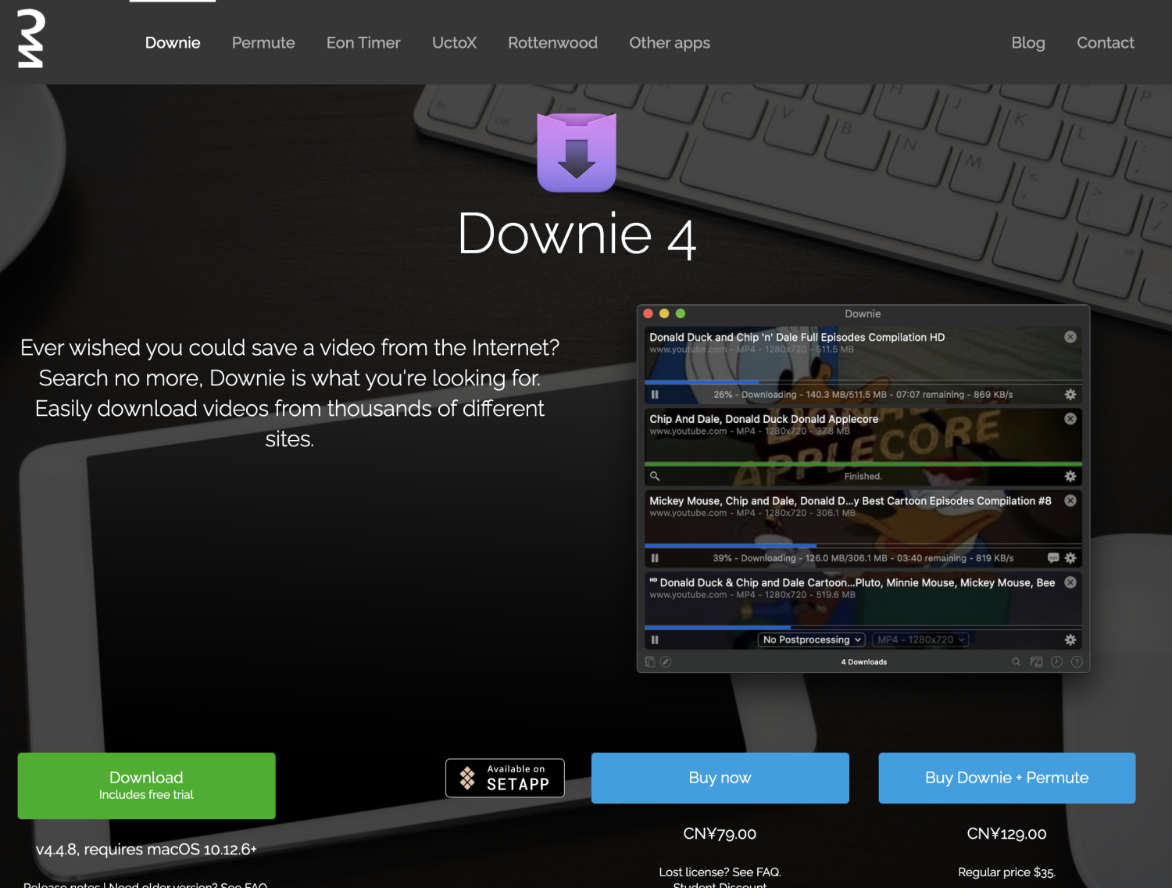The height and width of the screenshot is (888, 1172).
Task: Open the Rottenwood page
Action: pyautogui.click(x=552, y=42)
